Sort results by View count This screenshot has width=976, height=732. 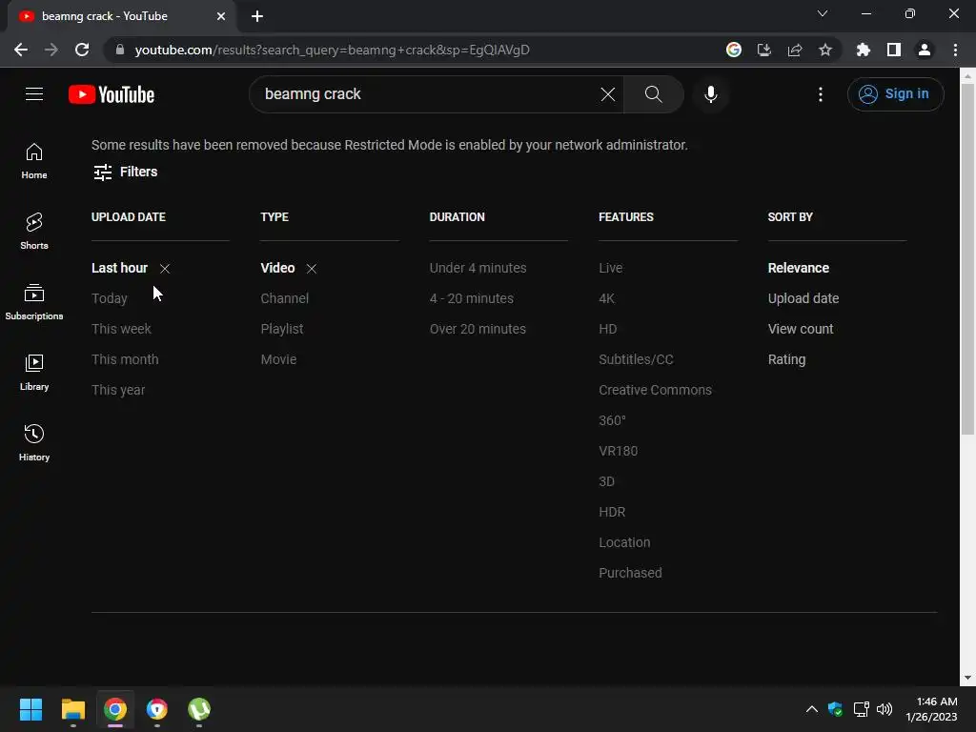pos(801,329)
